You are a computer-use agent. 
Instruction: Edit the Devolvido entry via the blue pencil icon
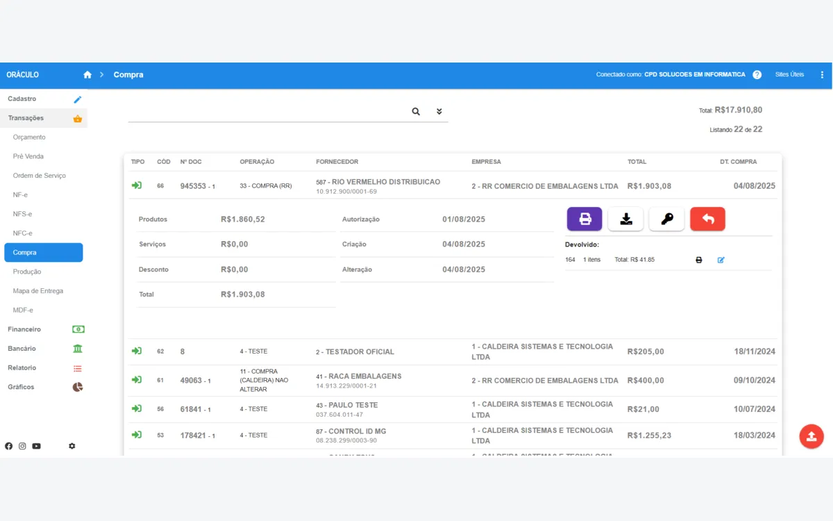coord(721,259)
